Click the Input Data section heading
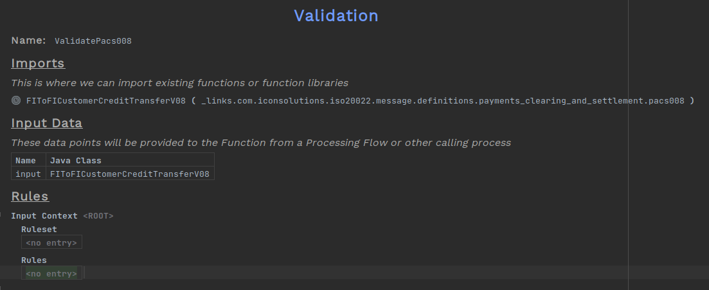The height and width of the screenshot is (290, 709). point(46,123)
